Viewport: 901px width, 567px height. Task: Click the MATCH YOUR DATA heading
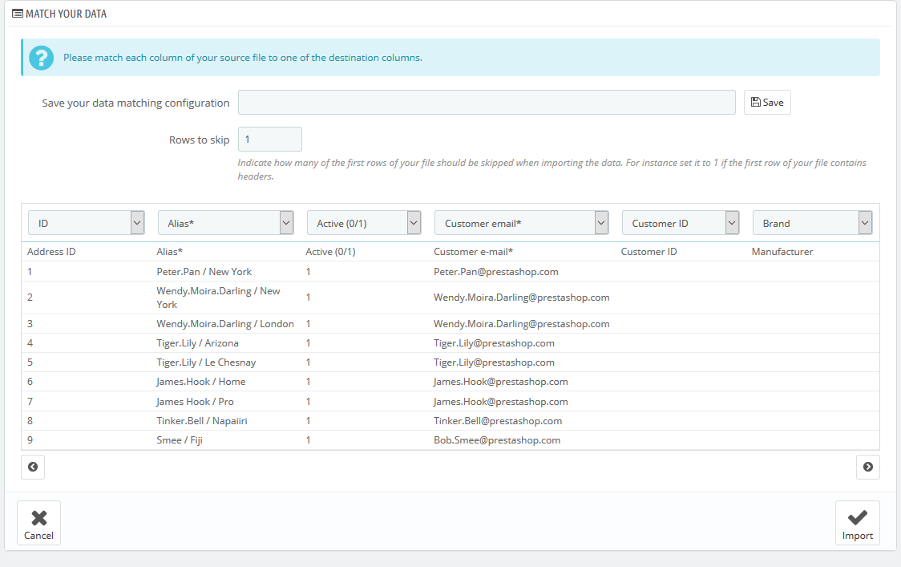click(x=66, y=14)
